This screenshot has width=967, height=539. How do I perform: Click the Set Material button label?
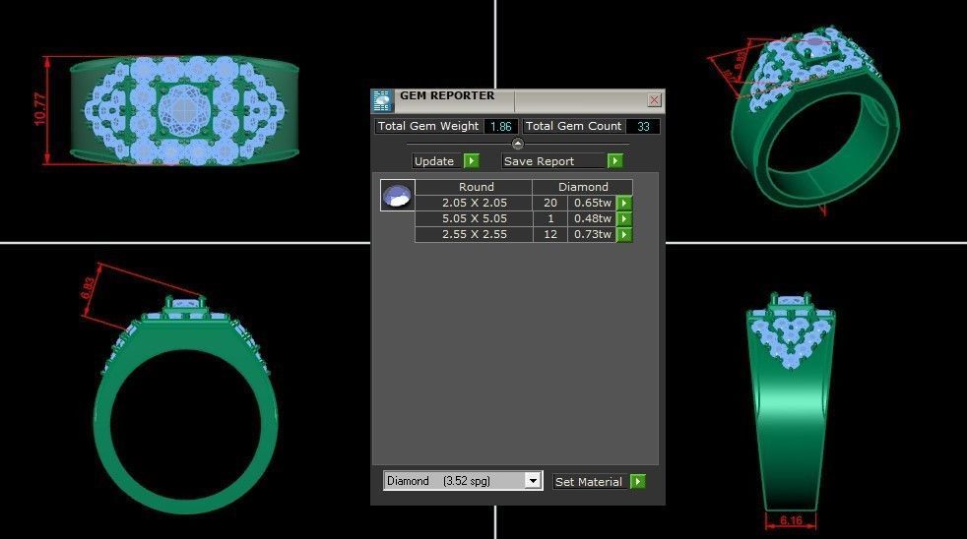[x=588, y=482]
